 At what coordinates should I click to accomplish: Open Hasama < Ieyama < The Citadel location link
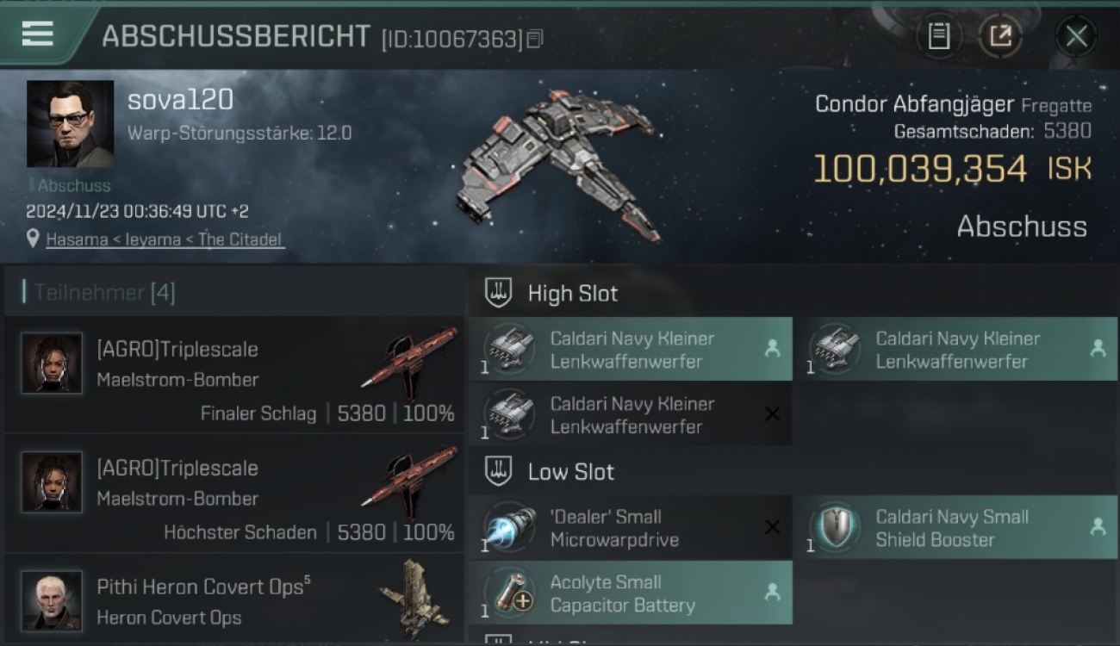pos(165,239)
